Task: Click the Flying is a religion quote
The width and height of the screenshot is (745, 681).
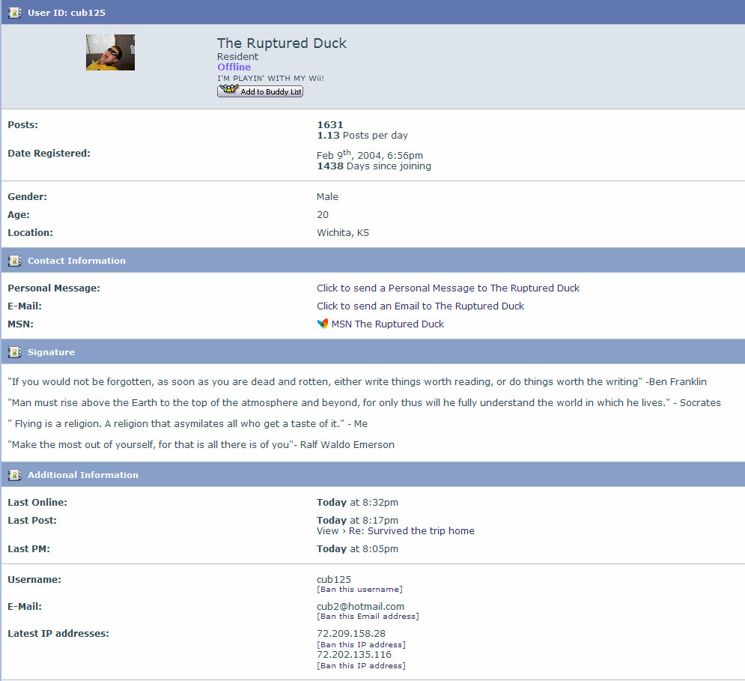Action: point(188,424)
